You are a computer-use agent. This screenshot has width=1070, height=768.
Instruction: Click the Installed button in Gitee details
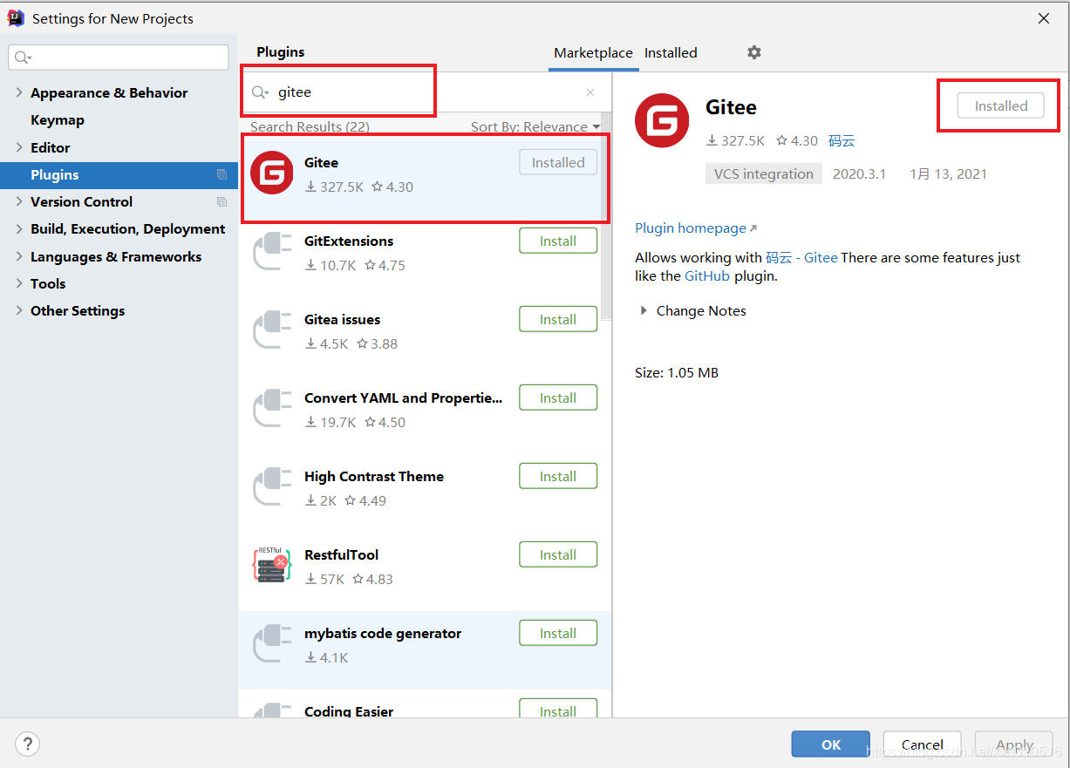[1001, 105]
